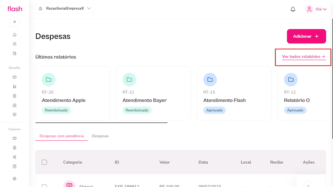The image size is (333, 187).
Task: Go to the Home icon in sidebar
Action: pos(14,35)
